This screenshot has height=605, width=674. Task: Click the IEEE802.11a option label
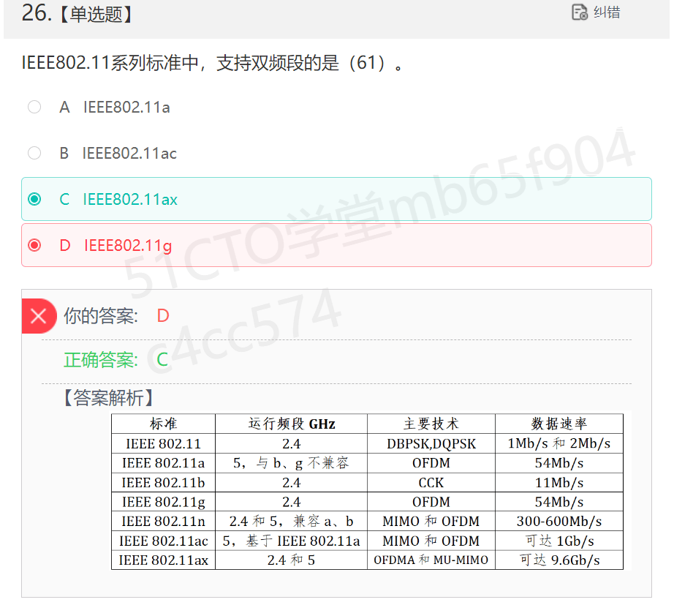[126, 107]
